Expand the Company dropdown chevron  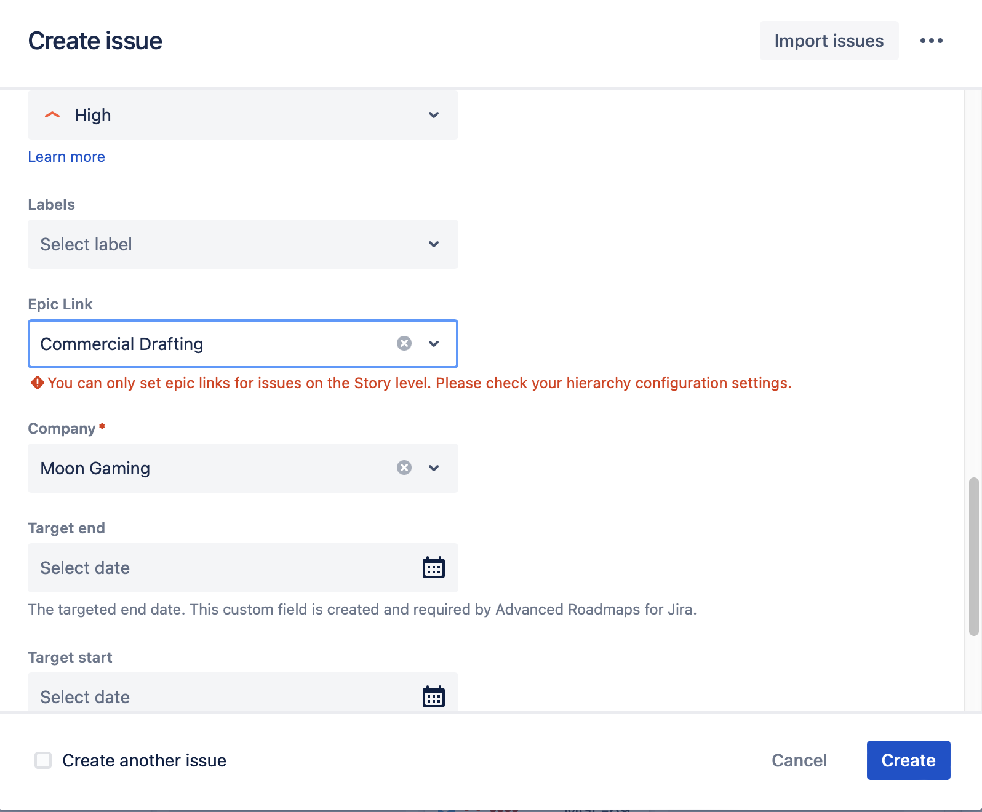(434, 468)
